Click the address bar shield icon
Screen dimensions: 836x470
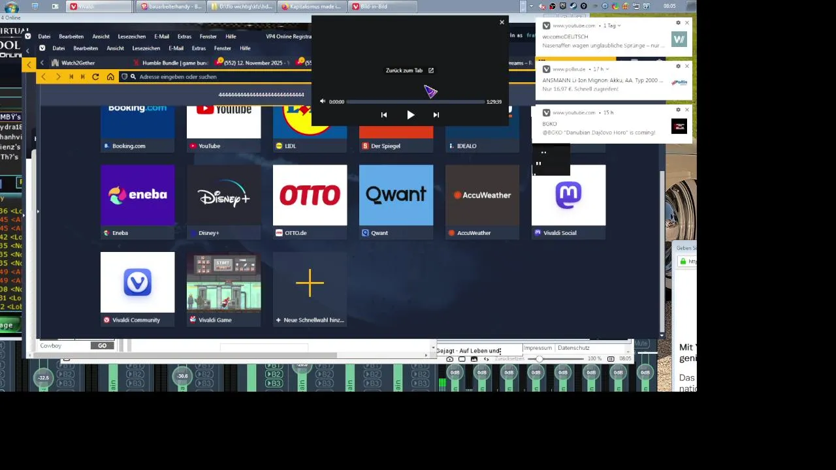[124, 76]
